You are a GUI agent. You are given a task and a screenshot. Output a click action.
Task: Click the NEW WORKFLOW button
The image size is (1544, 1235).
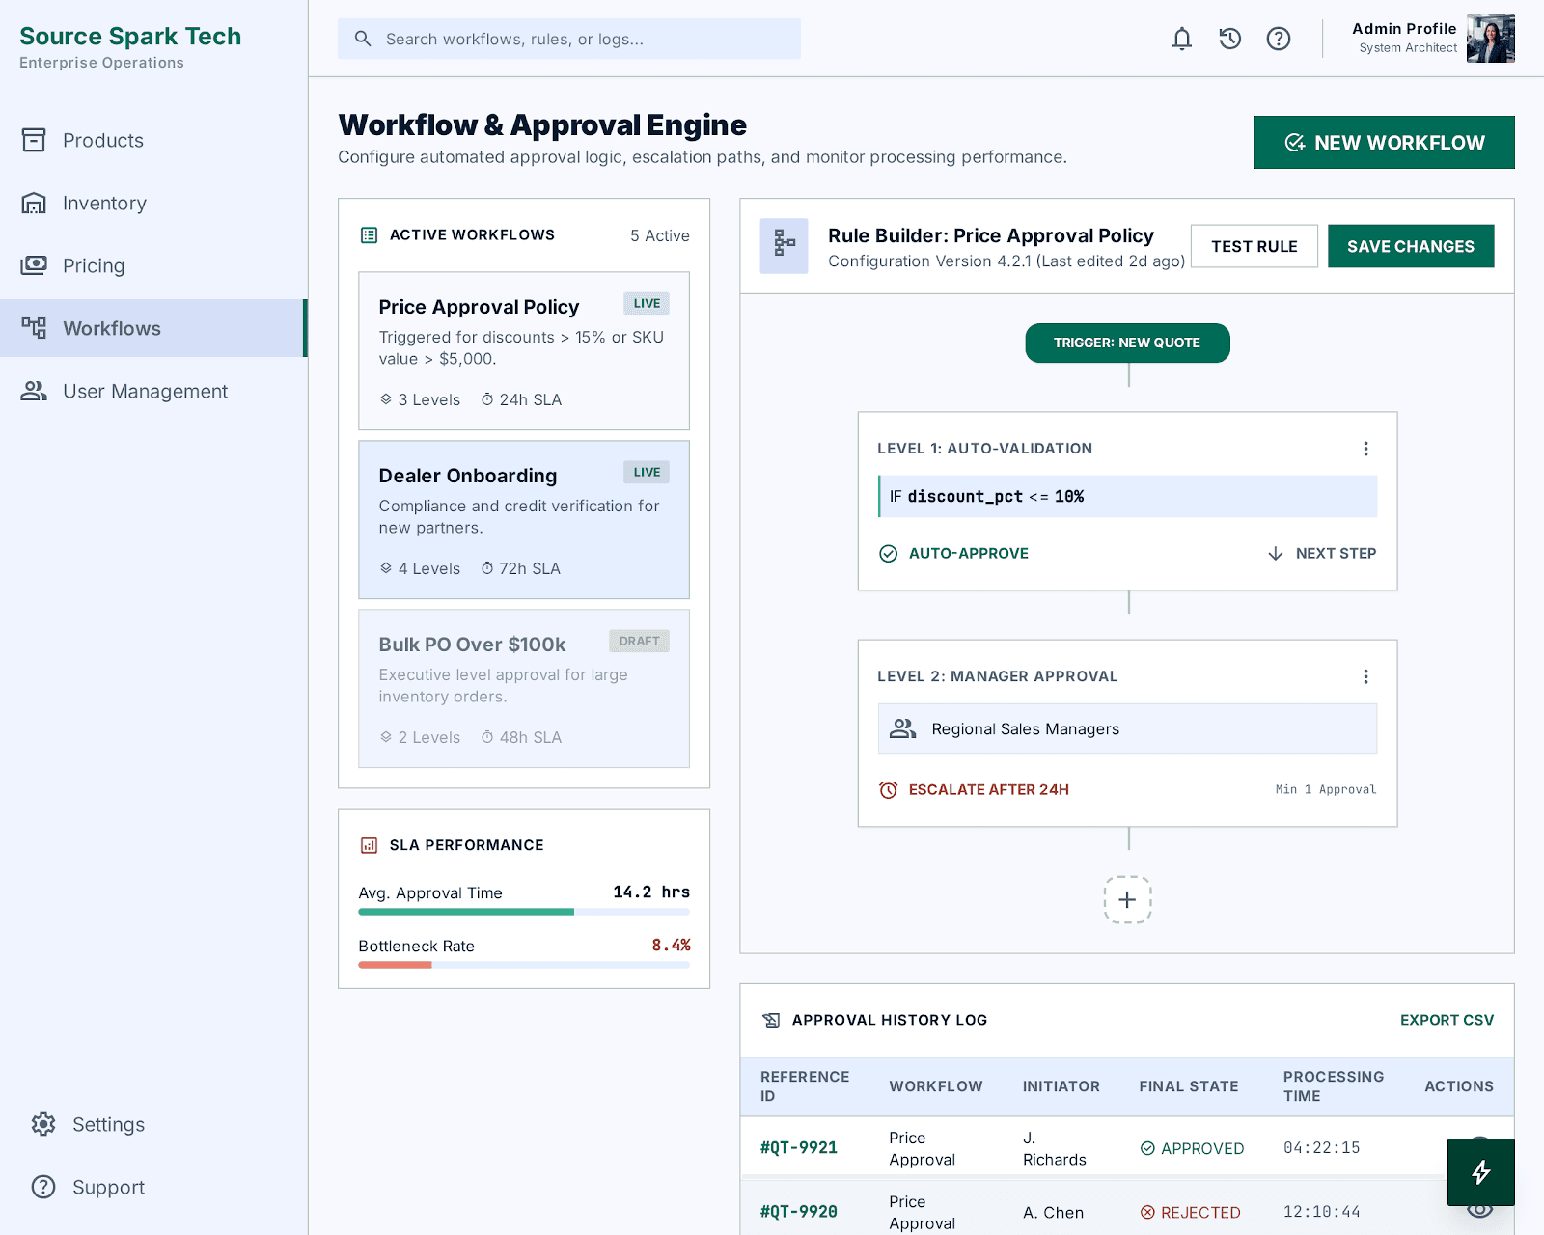coord(1385,143)
